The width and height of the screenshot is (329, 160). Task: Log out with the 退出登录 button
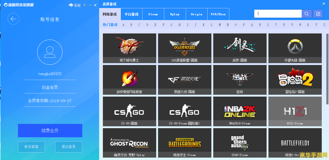pyautogui.click(x=69, y=147)
